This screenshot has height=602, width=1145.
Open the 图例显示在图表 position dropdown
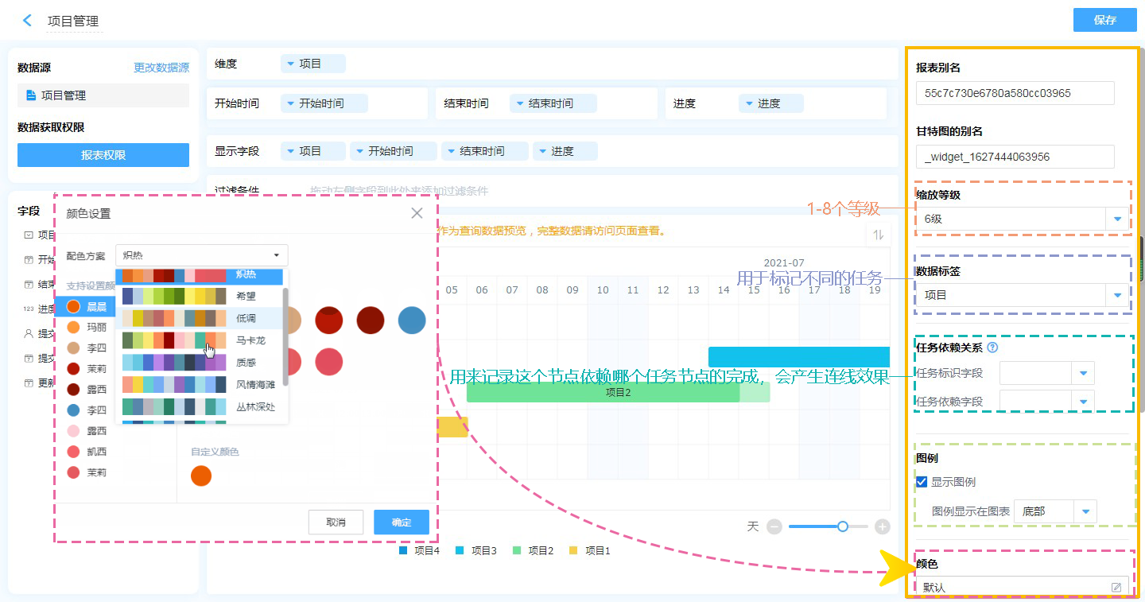coord(1085,511)
